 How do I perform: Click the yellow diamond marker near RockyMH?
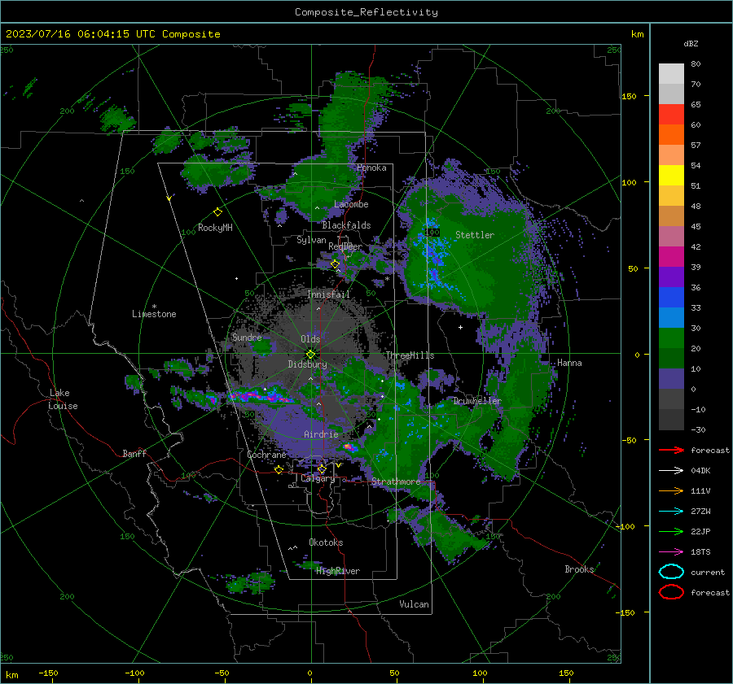point(217,212)
